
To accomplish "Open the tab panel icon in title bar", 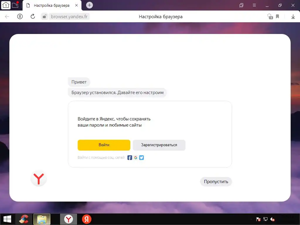I will (x=241, y=5).
